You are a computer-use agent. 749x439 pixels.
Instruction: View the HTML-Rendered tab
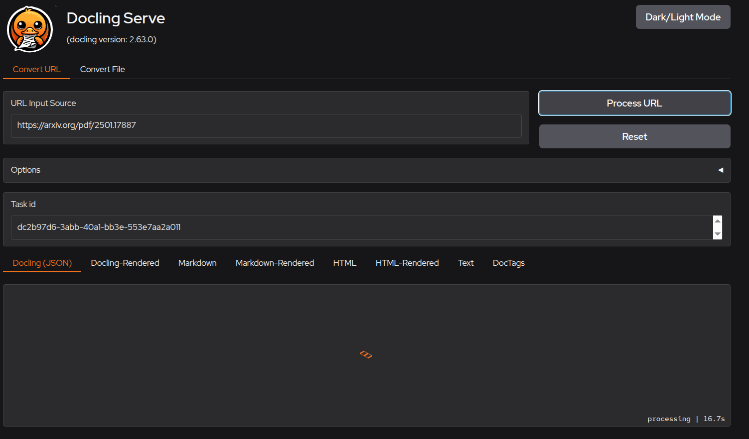407,263
